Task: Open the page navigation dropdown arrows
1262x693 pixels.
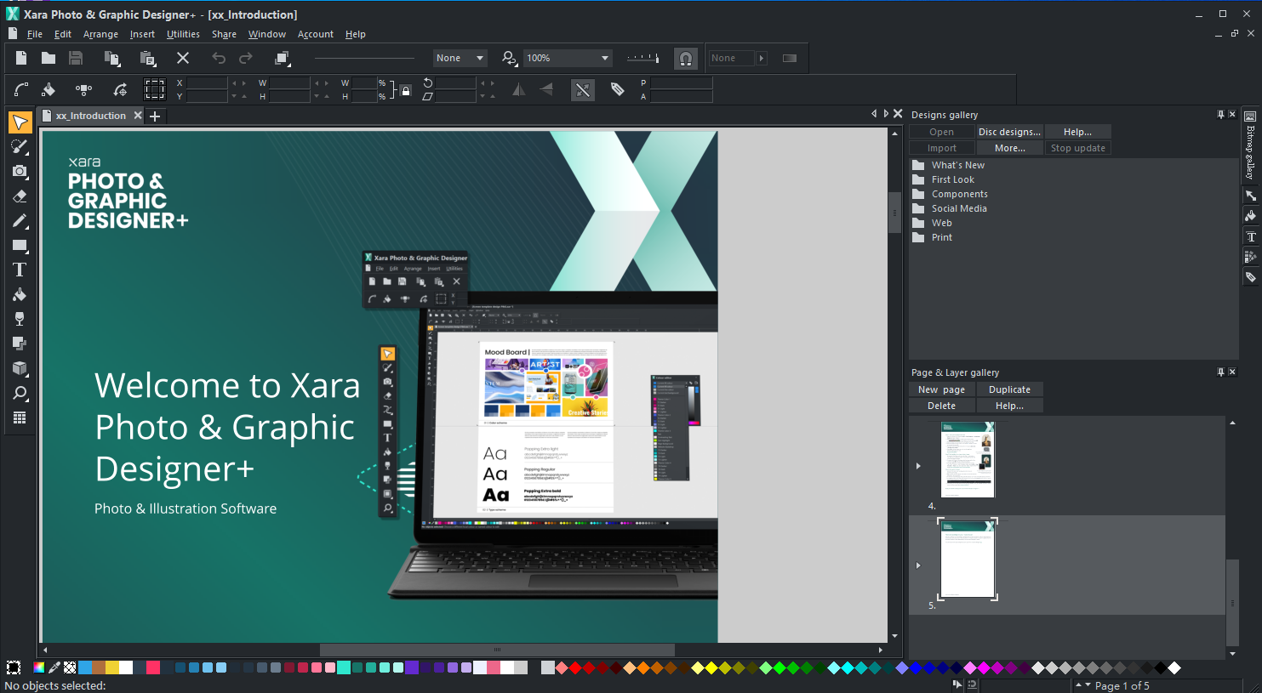Action: (x=1082, y=684)
